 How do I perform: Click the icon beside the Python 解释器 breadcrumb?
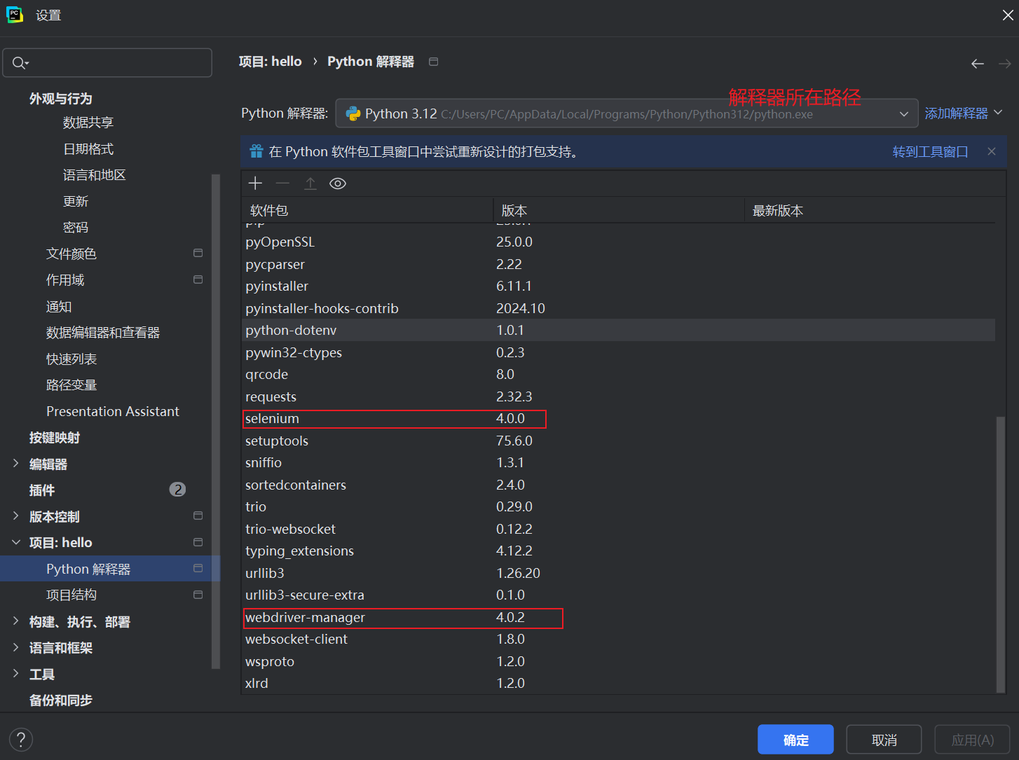coord(434,62)
